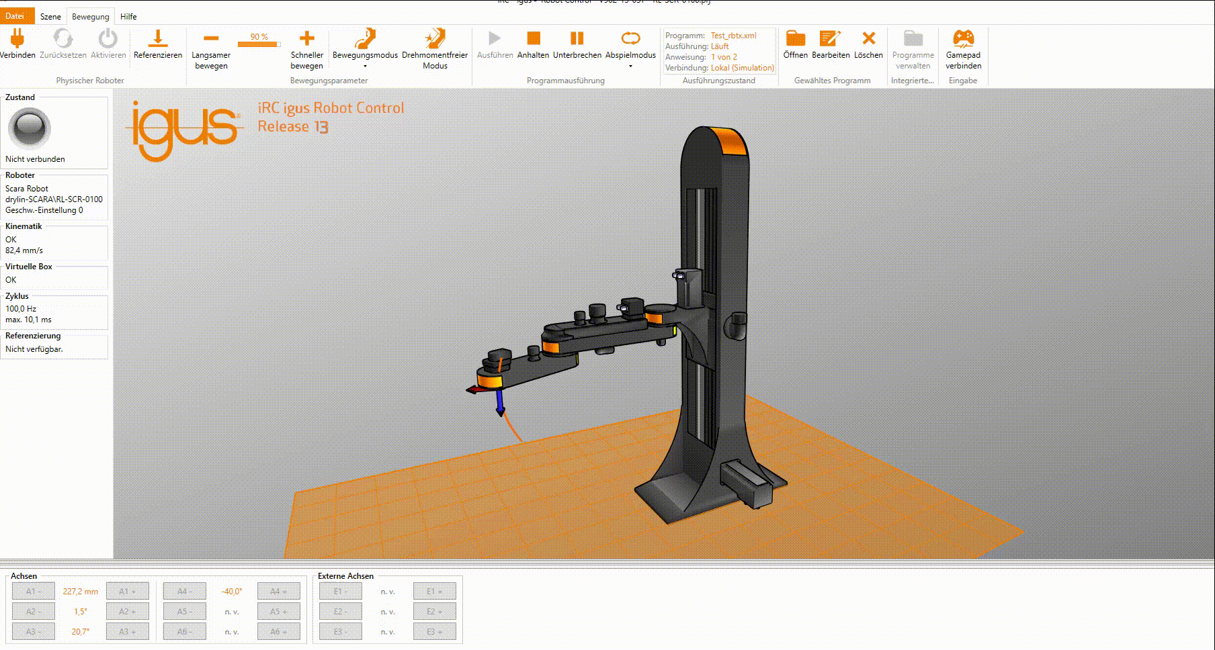
Task: Click the Referenzieren icon
Action: 157,39
